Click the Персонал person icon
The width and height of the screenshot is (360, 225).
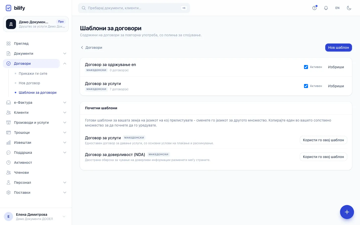point(8,182)
